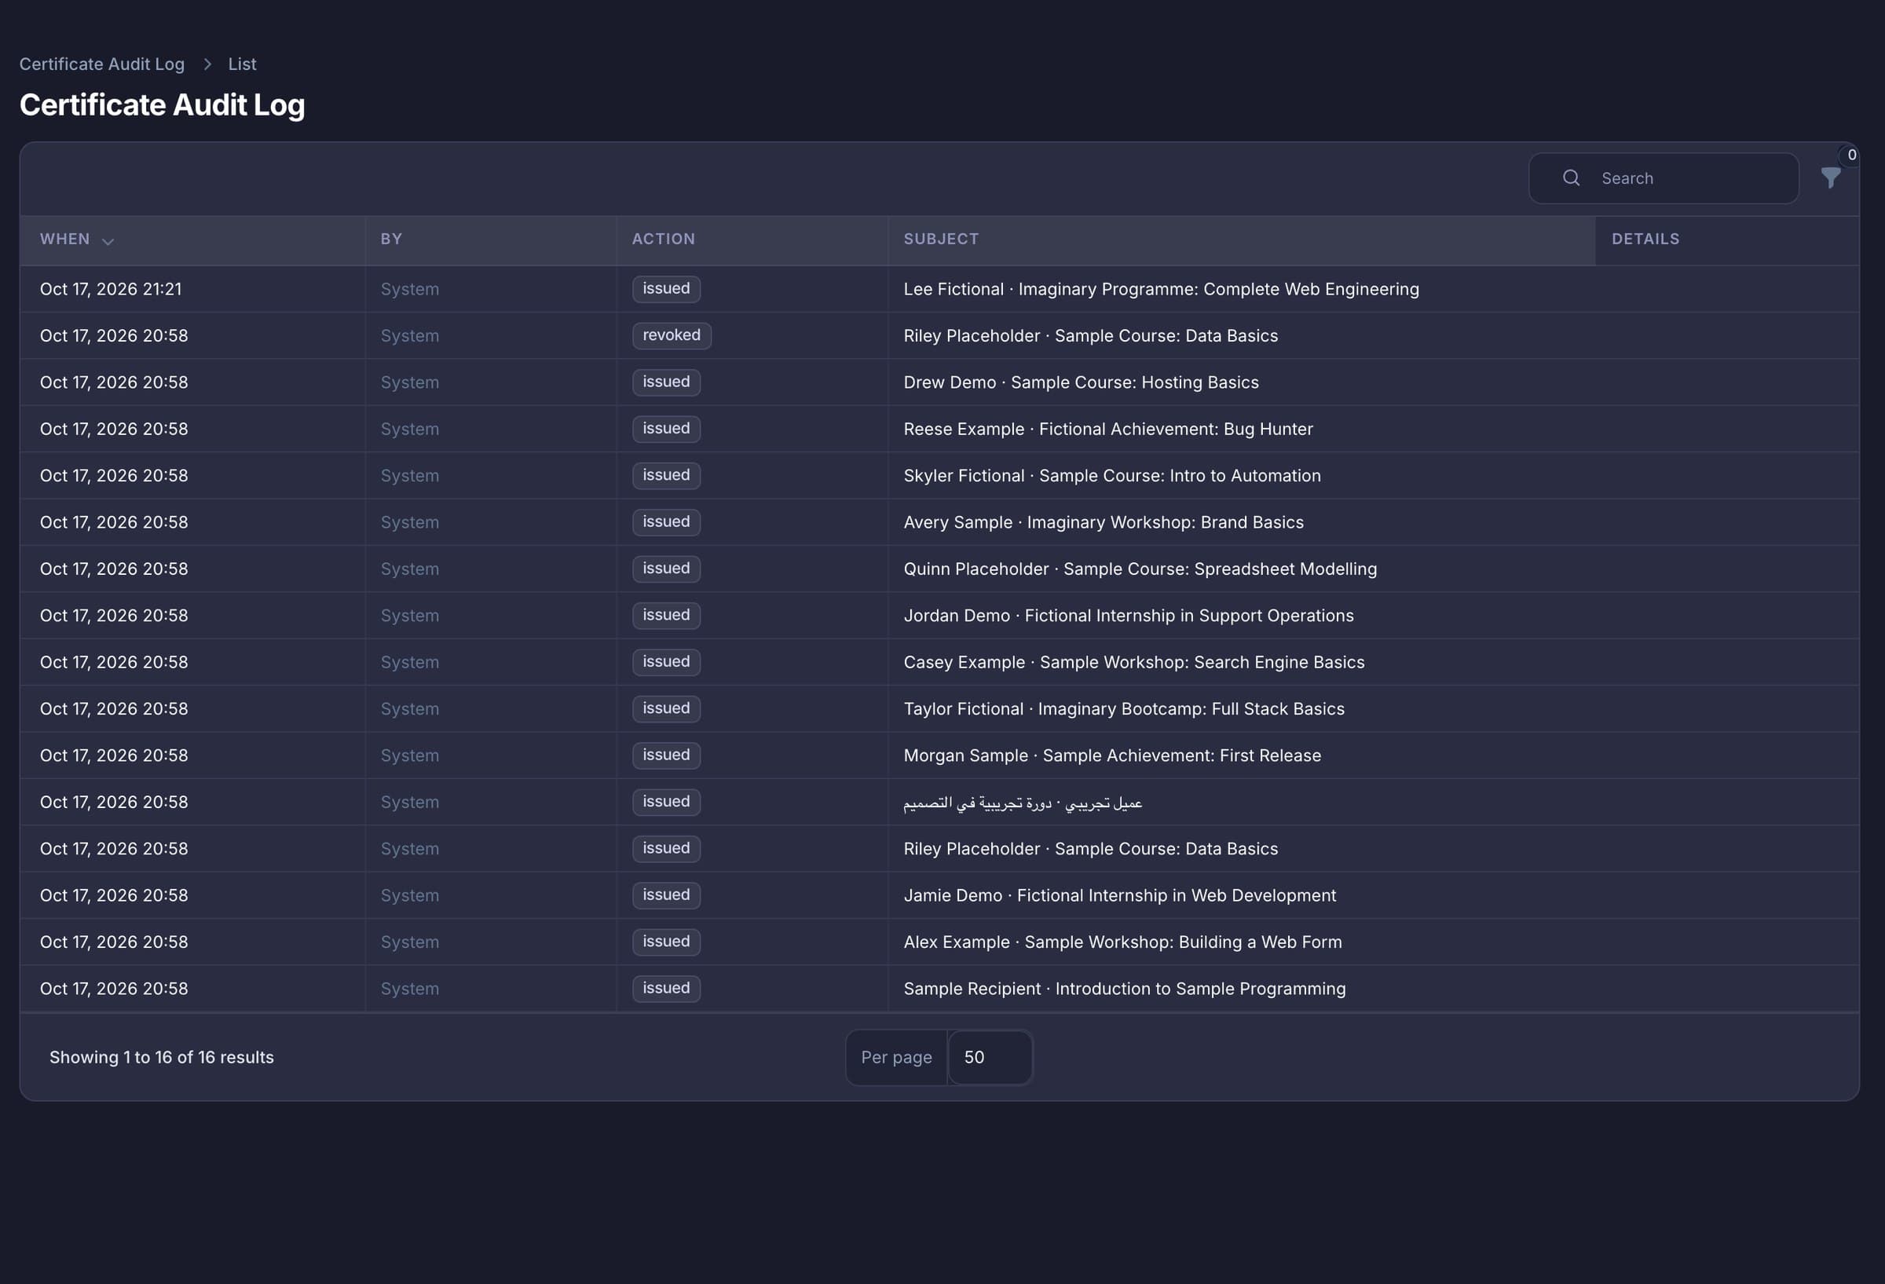Open Quinn Placeholder Spreadsheet Modelling entry
Screen dimensions: 1885x1284
[x=1140, y=569]
